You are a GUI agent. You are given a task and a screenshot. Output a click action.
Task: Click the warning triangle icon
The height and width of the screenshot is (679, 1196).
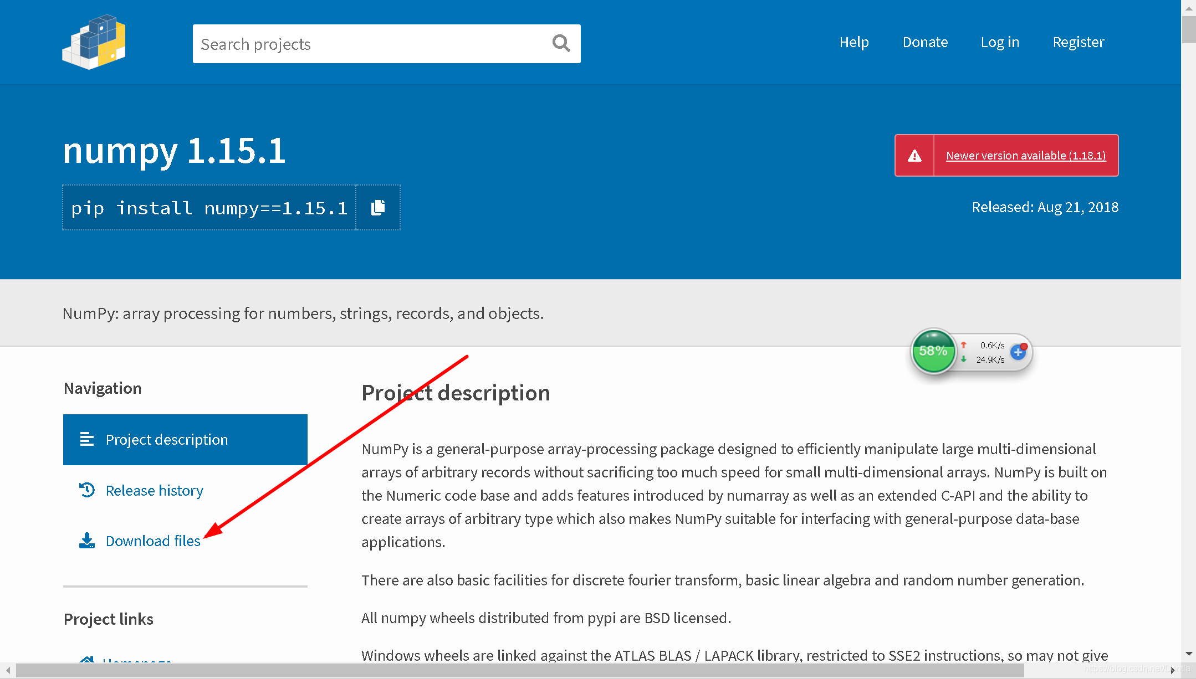click(914, 156)
